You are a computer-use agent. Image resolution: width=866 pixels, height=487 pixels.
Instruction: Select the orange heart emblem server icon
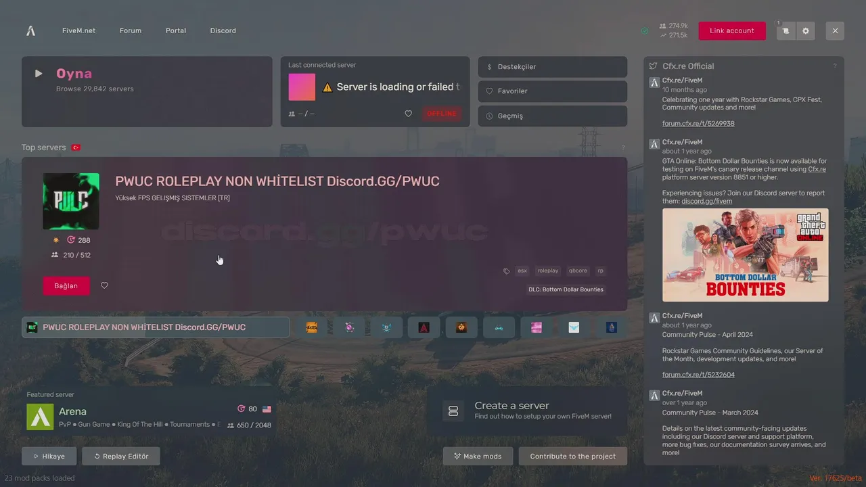(461, 327)
